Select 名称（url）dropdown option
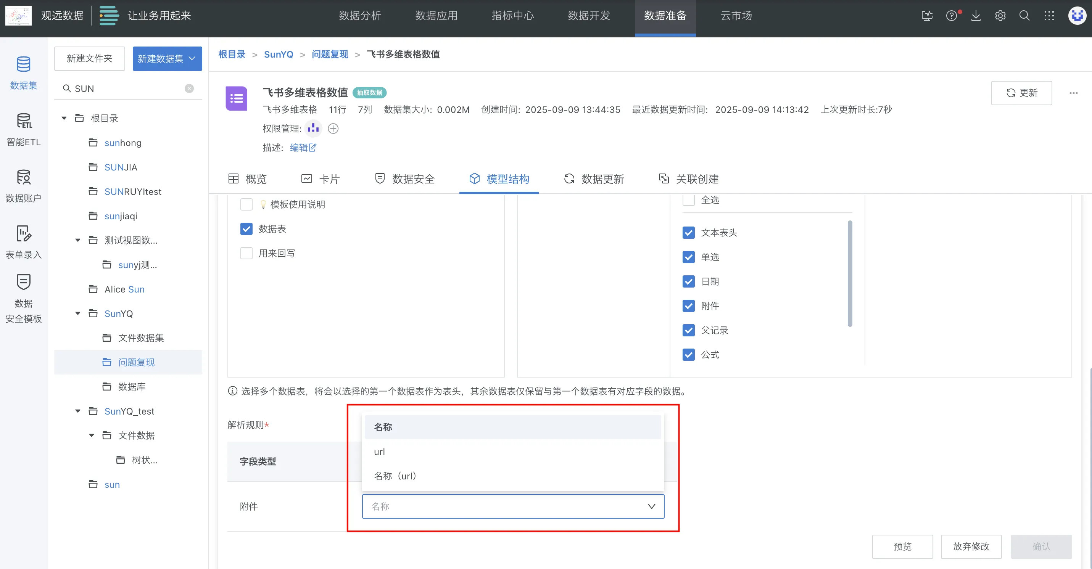 (x=395, y=476)
